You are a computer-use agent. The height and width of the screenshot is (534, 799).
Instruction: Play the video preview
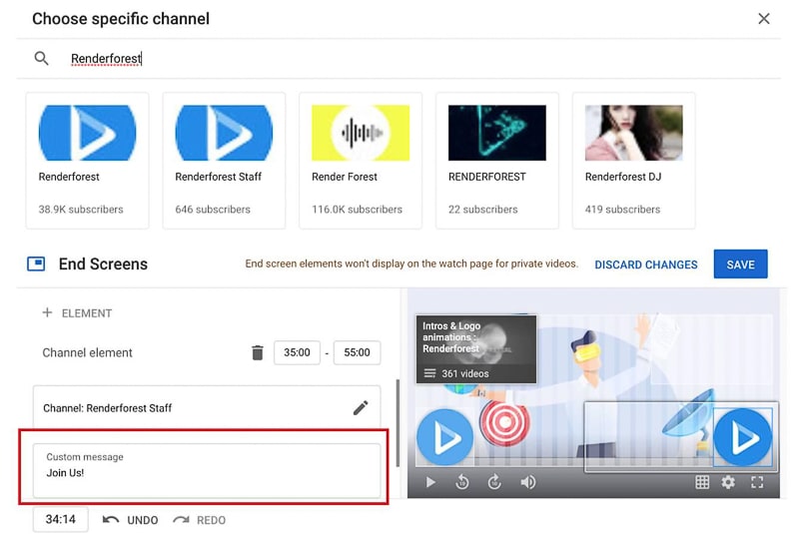click(430, 482)
